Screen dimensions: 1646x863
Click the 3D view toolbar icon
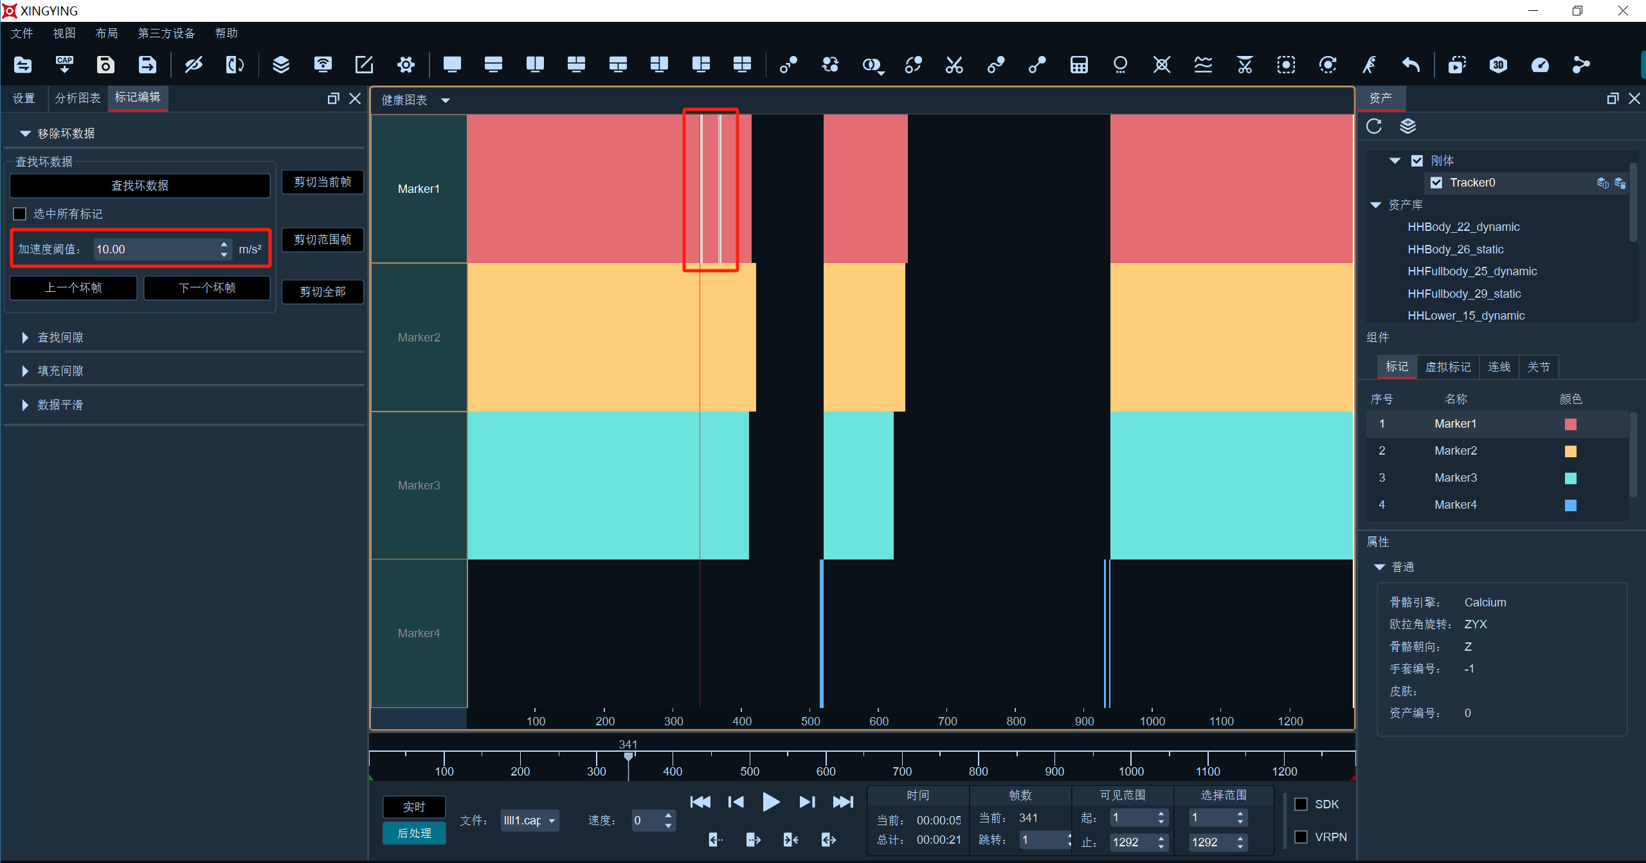[x=1498, y=65]
